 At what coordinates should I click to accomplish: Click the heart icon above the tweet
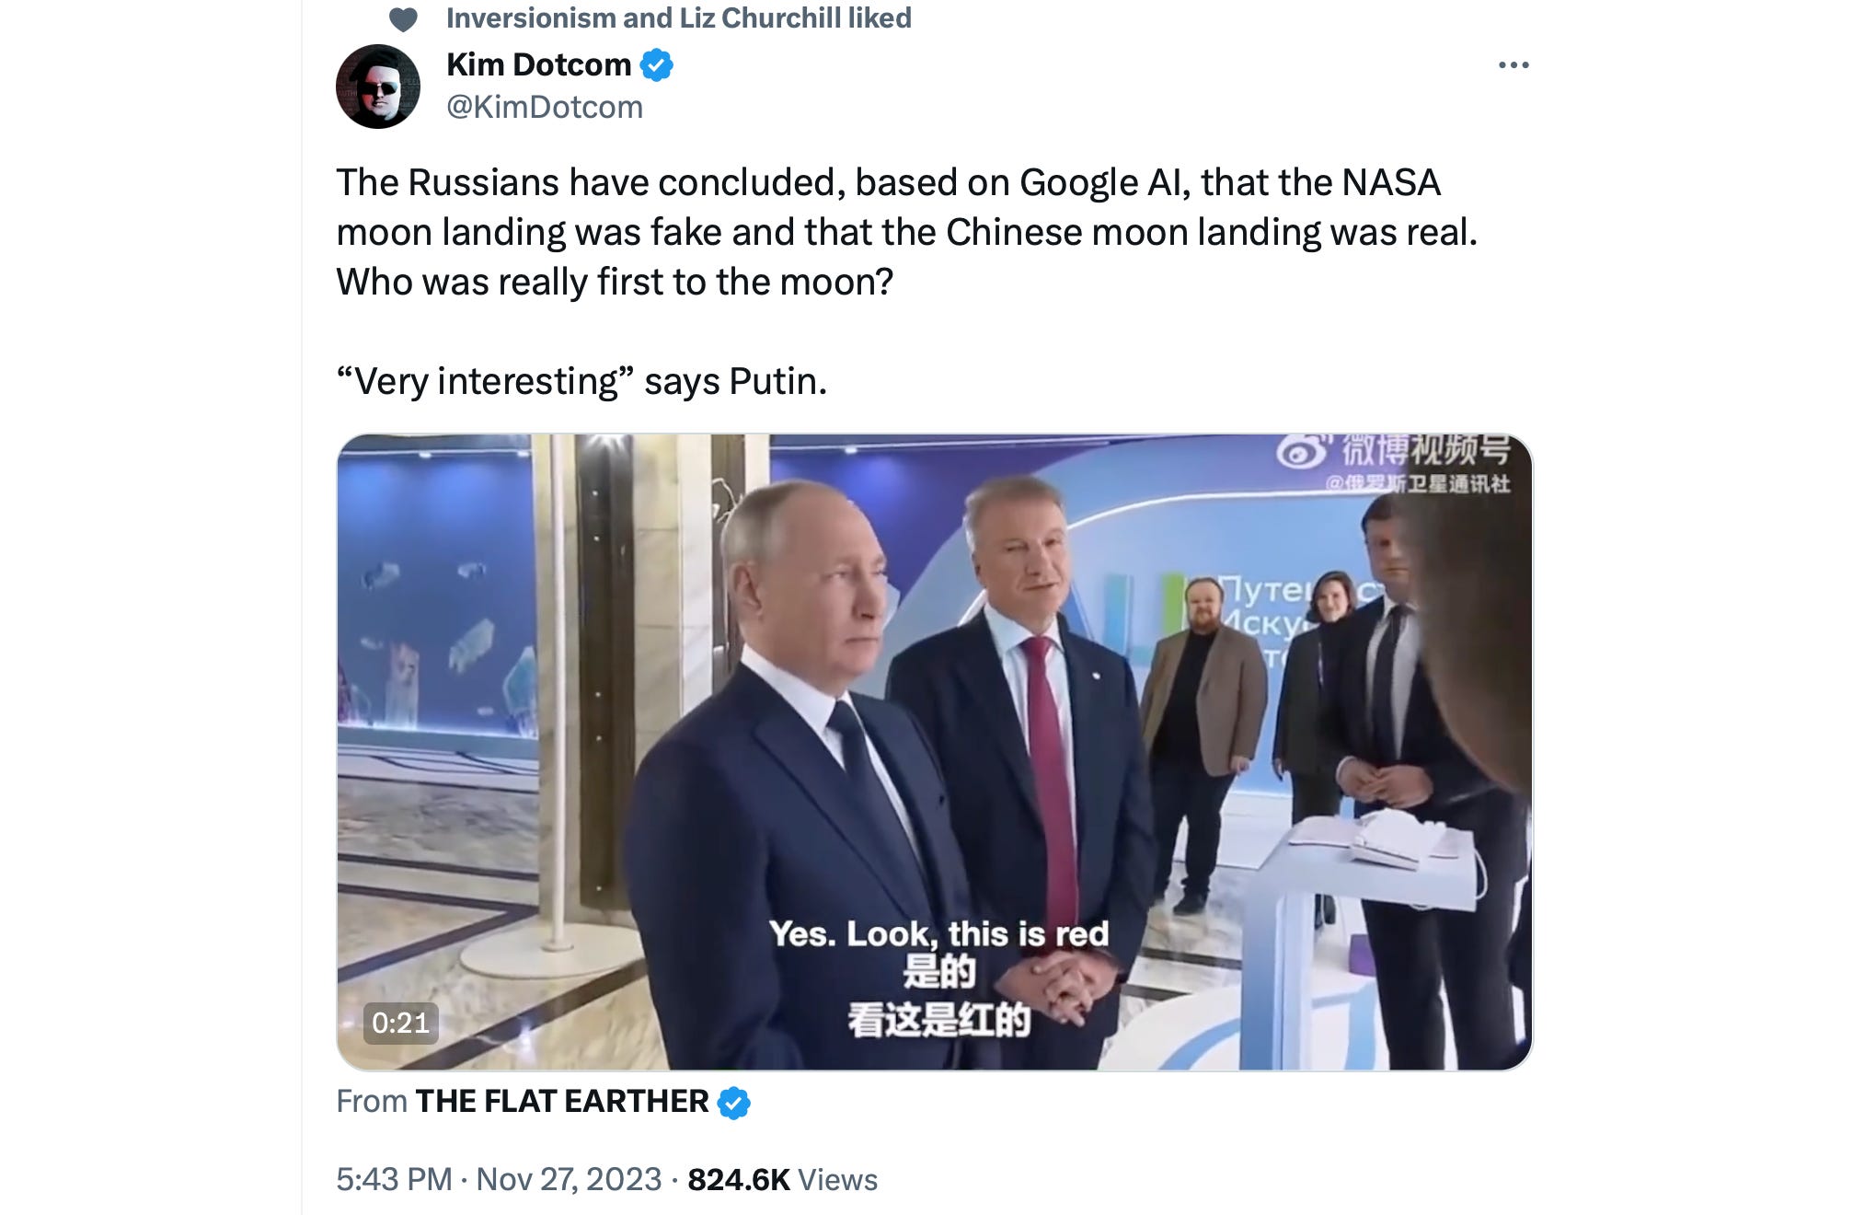403,18
